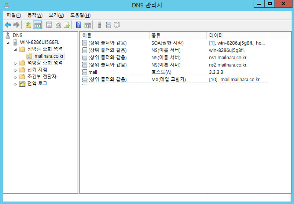Viewport: 294px width, 204px height.
Task: Select the 정방향 조회 영역 folder
Action: coord(45,49)
